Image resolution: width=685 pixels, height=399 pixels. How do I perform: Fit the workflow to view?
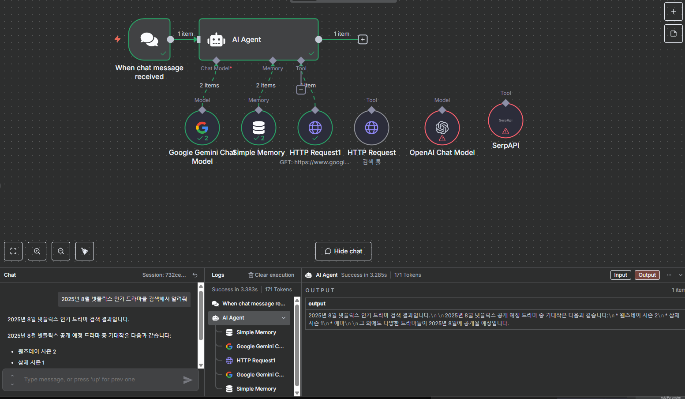click(13, 251)
